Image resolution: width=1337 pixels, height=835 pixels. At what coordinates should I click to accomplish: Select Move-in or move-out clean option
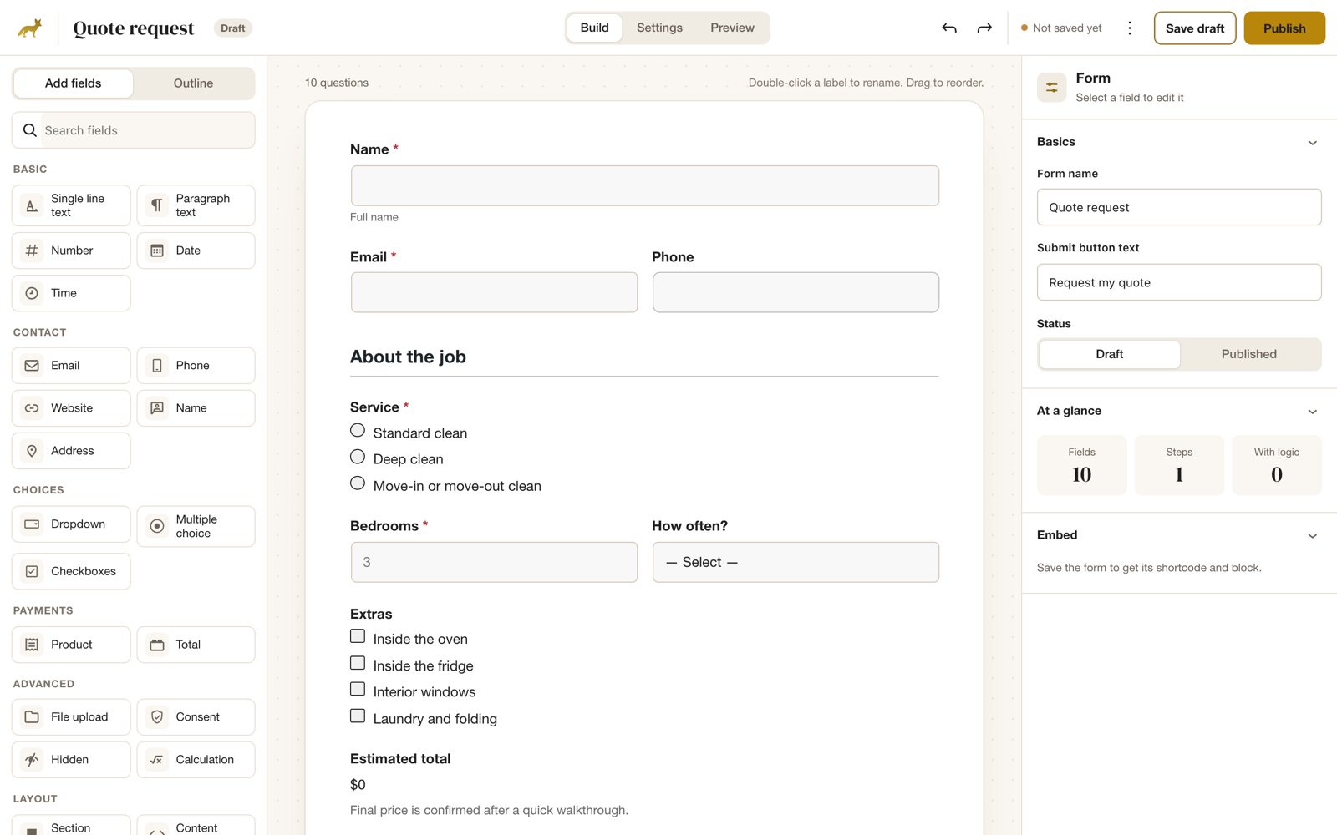click(x=358, y=483)
